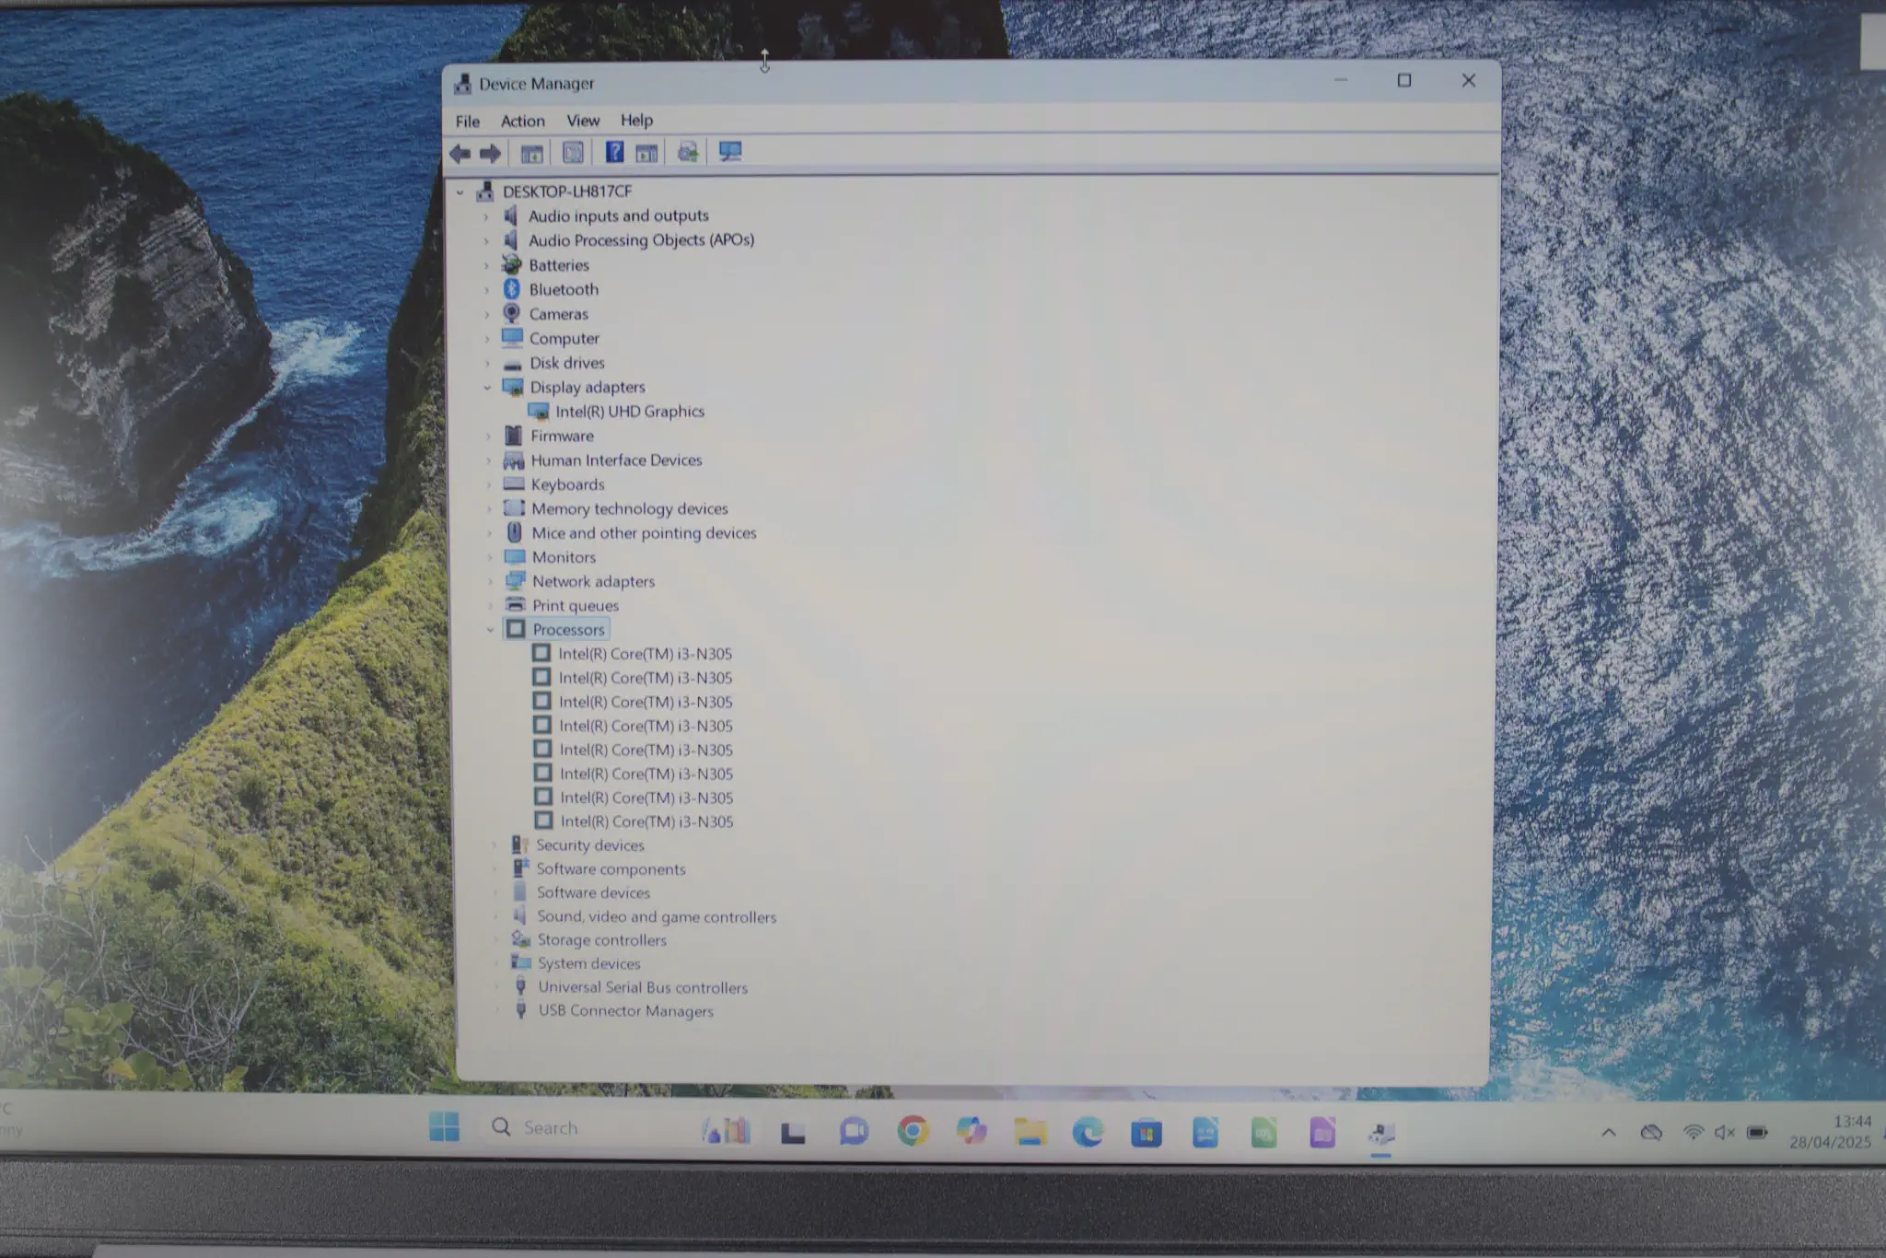Click the Bluetooth symbol icon
The image size is (1886, 1258).
click(x=512, y=289)
